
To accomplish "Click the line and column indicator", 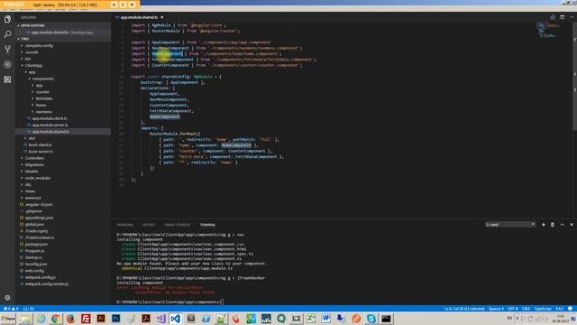I will point(464,309).
